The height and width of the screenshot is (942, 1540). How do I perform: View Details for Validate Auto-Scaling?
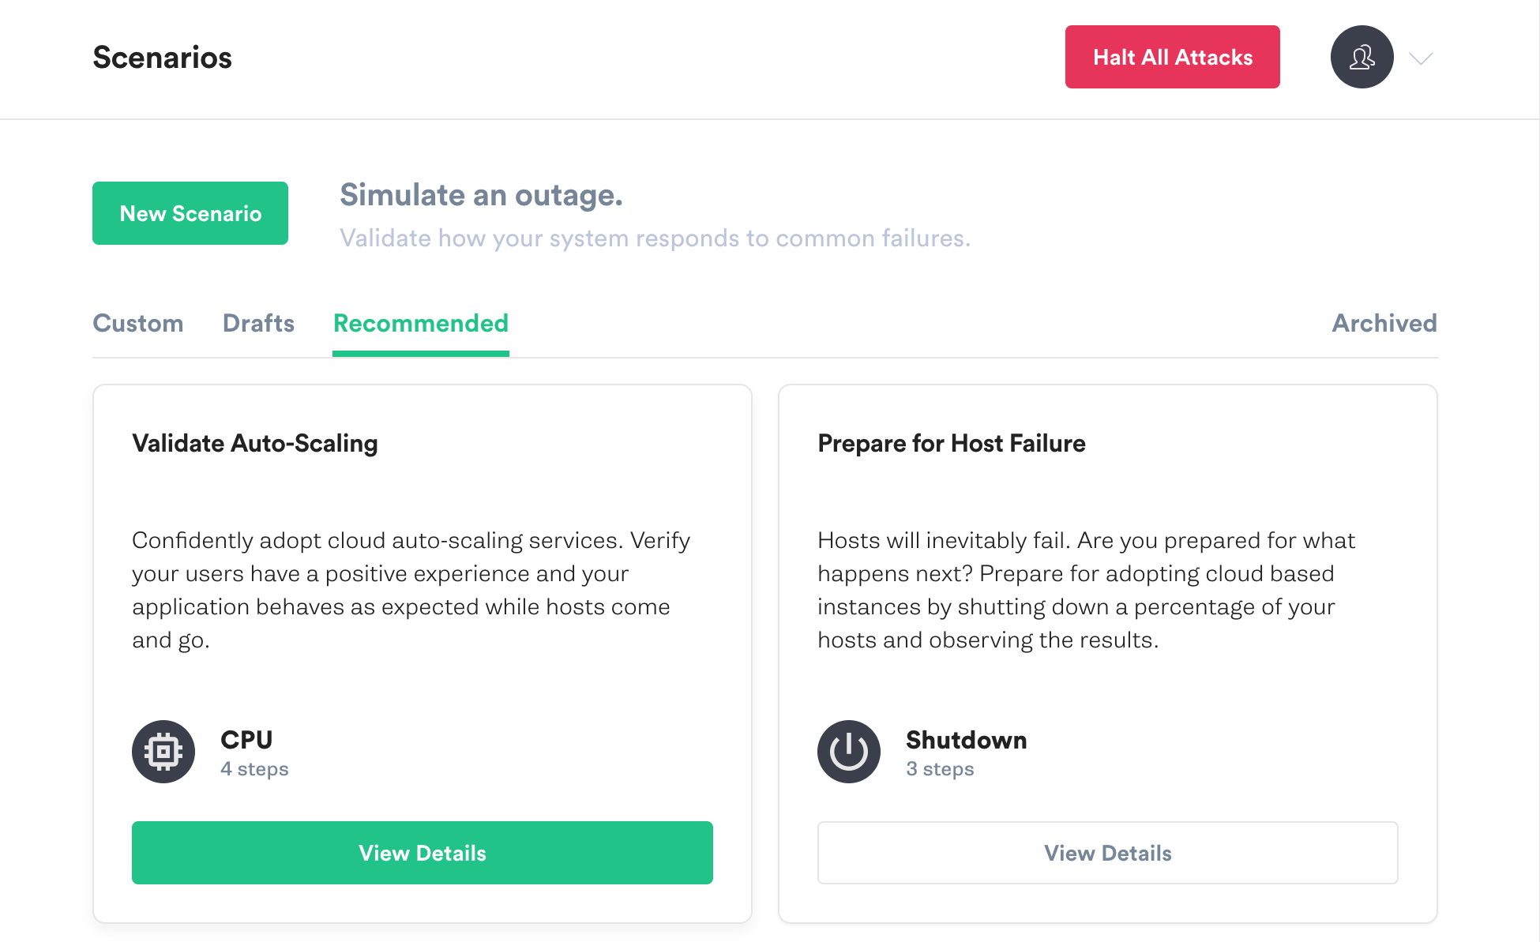(423, 853)
